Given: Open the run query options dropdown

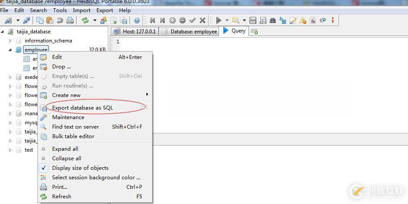Looking at the screenshot, I should click(227, 20).
